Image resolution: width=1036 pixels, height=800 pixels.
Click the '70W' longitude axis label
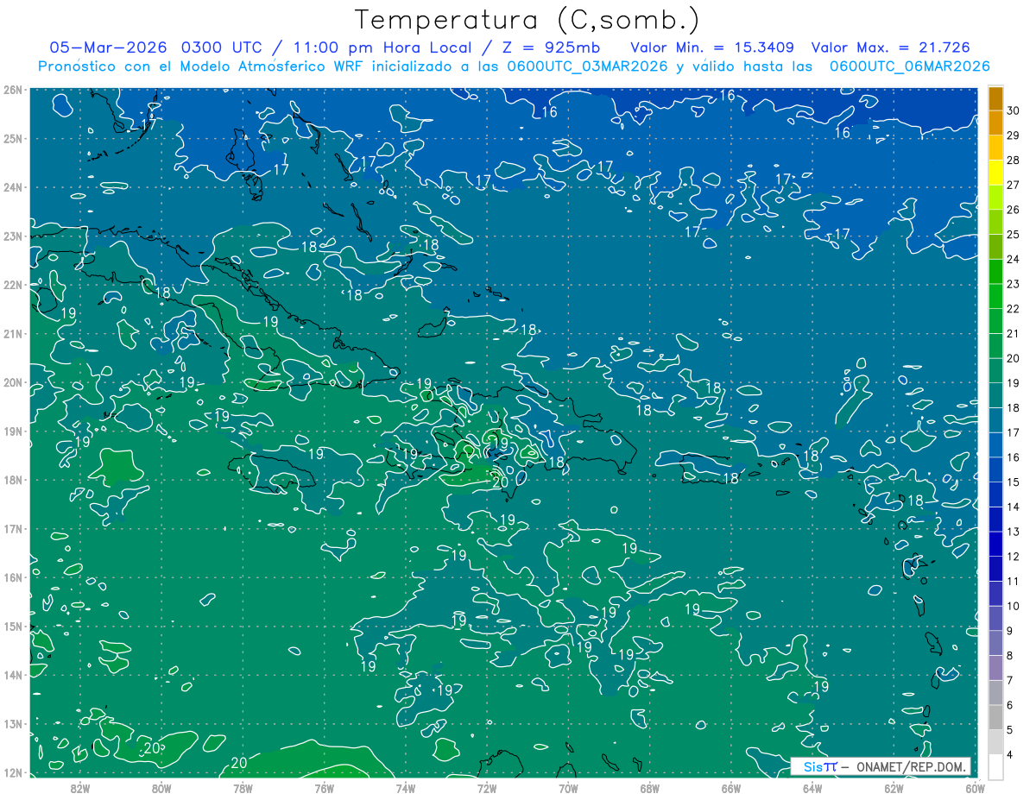(x=568, y=788)
